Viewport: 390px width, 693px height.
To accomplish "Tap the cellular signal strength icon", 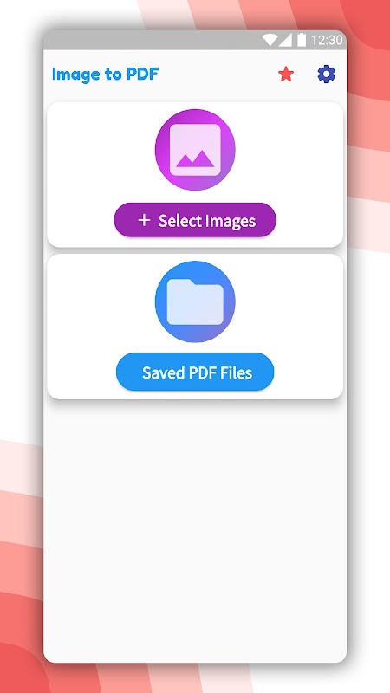I will [x=285, y=40].
